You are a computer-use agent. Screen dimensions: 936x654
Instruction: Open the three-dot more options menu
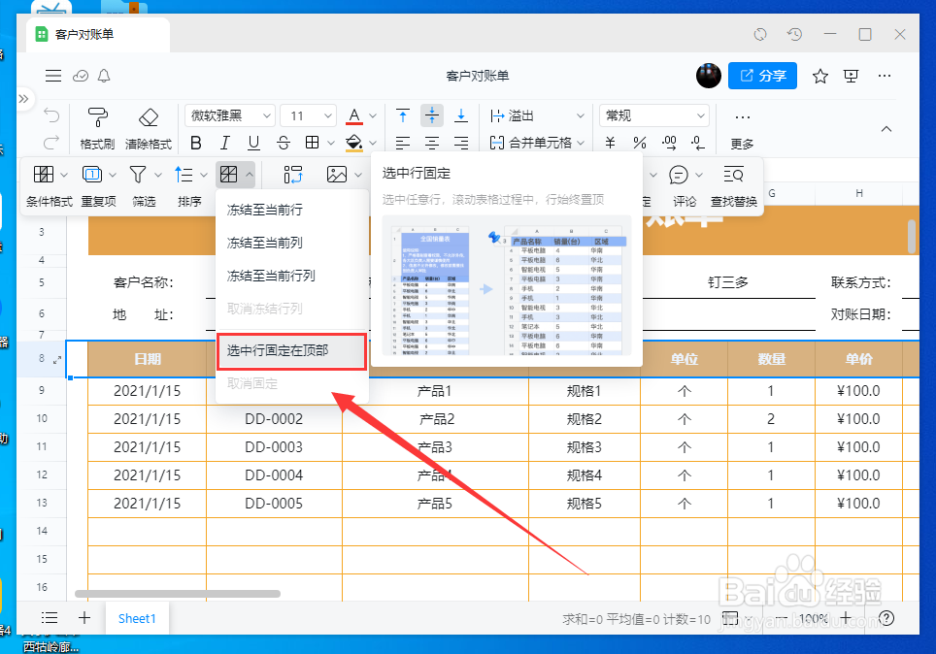(885, 76)
